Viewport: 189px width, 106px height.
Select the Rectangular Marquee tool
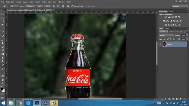(x=3, y=18)
